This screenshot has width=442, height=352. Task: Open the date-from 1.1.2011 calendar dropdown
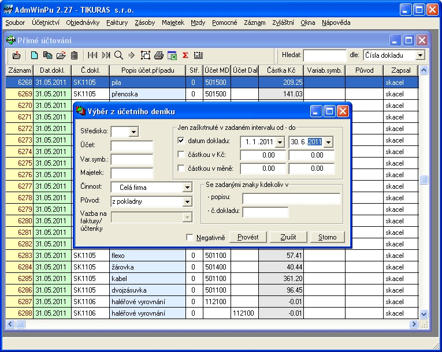[x=280, y=142]
